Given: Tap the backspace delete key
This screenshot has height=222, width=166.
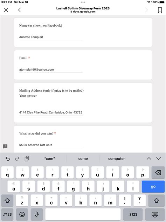Looking at the screenshot, I should click(158, 172).
